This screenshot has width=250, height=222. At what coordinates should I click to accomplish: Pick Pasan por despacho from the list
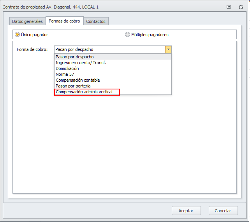(74, 57)
